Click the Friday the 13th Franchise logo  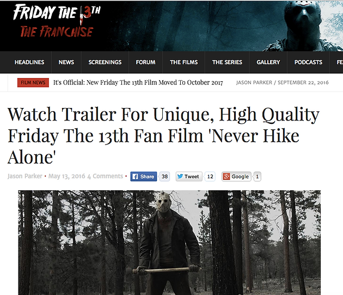coord(57,21)
